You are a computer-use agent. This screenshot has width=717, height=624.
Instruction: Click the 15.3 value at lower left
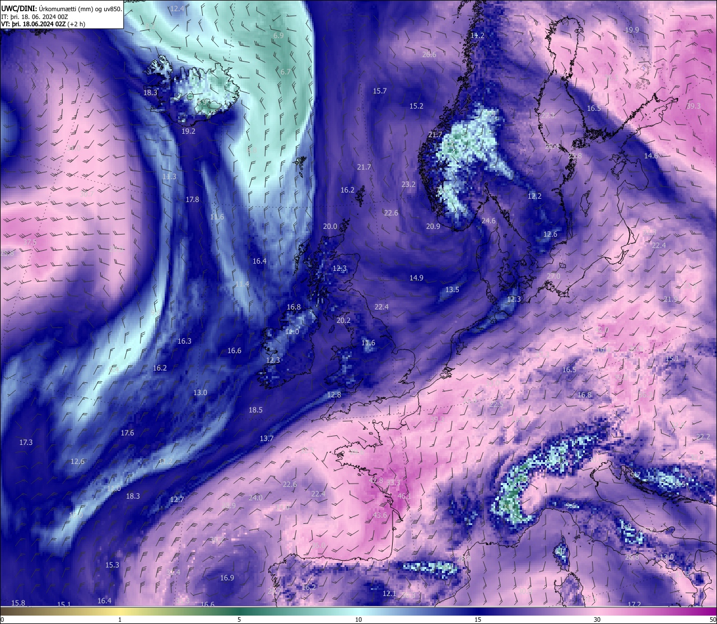tap(112, 565)
